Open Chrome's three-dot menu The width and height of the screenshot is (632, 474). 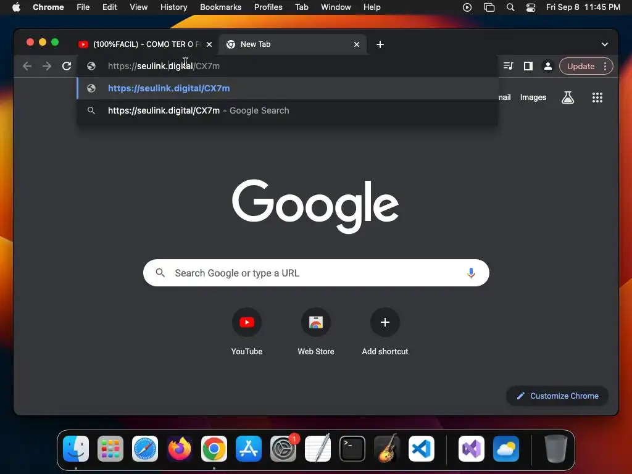click(x=605, y=66)
